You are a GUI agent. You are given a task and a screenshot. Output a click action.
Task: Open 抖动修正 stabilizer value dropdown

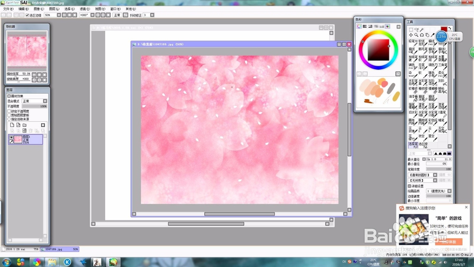pos(152,15)
